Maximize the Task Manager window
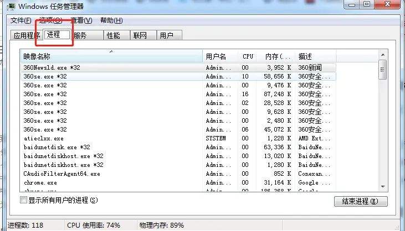This screenshot has height=231, width=405. (x=367, y=4)
